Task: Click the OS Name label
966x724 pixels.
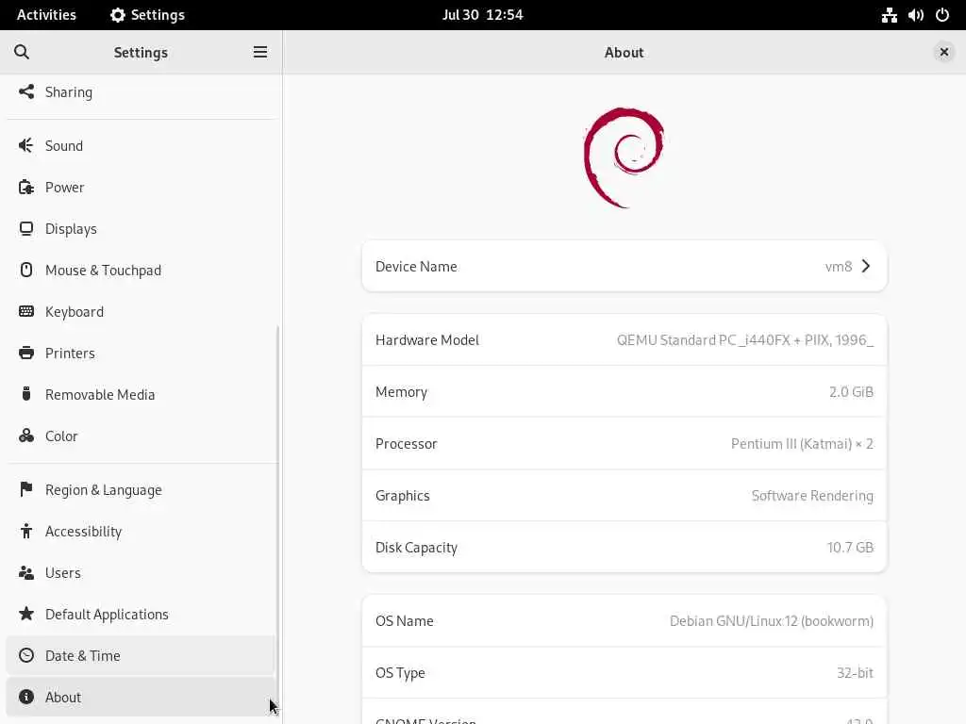Action: (x=404, y=620)
